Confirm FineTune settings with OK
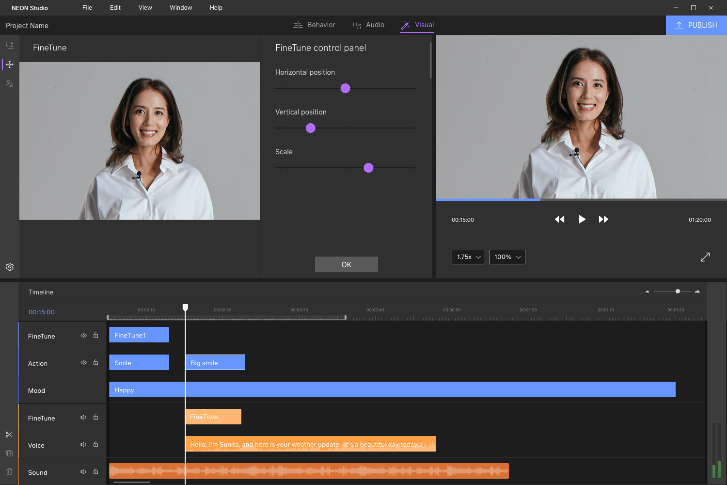727x485 pixels. point(347,264)
